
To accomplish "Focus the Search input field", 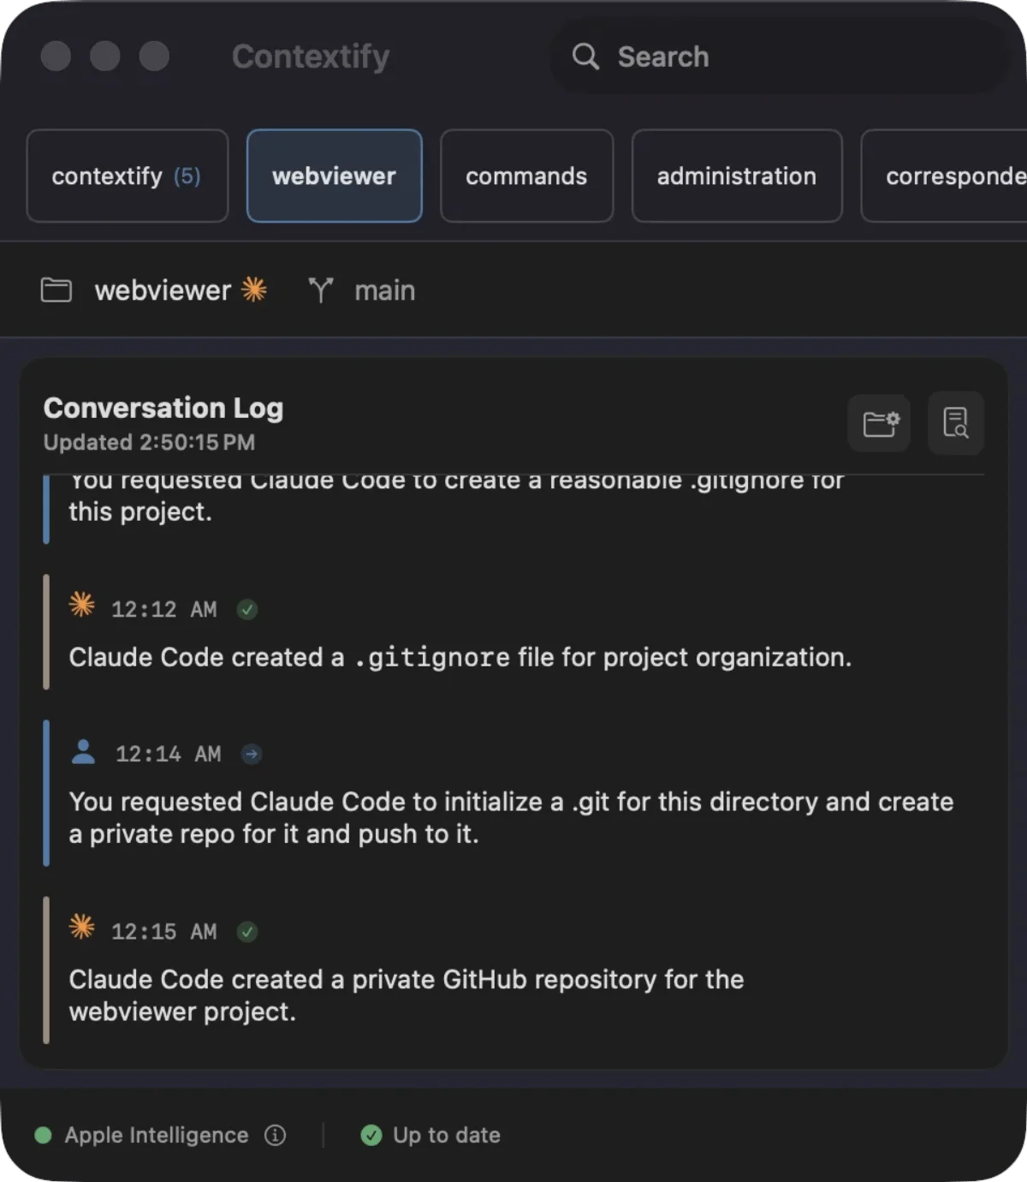I will click(x=781, y=57).
